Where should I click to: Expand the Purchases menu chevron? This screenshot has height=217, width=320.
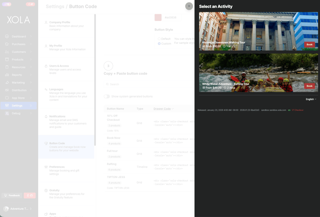31,44
